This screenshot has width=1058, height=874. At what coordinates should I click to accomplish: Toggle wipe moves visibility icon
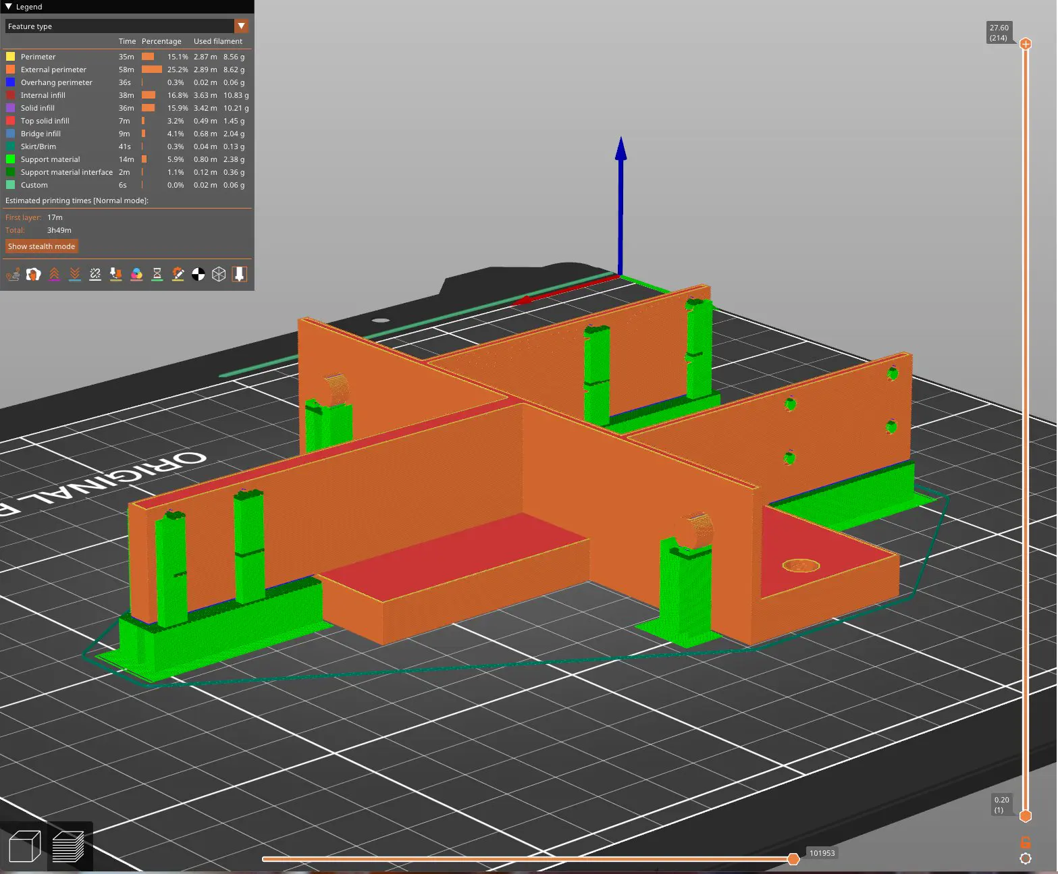pyautogui.click(x=33, y=274)
